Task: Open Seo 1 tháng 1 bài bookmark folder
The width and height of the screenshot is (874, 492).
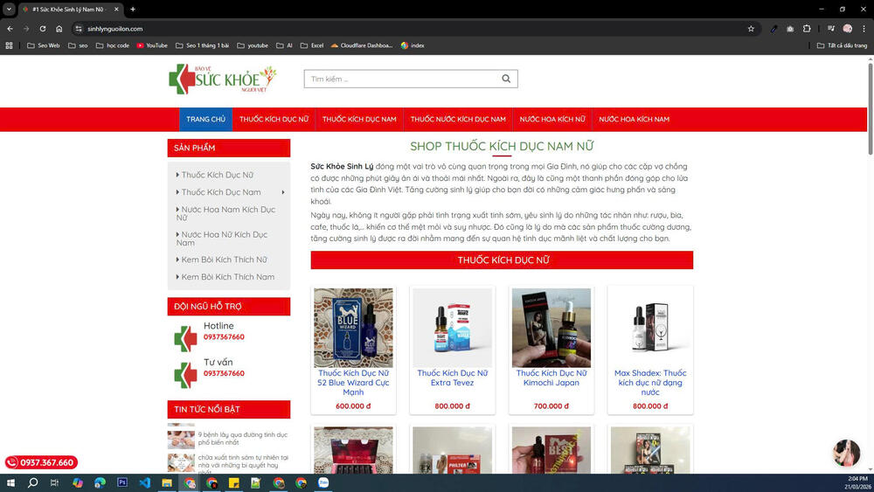Action: (x=203, y=45)
